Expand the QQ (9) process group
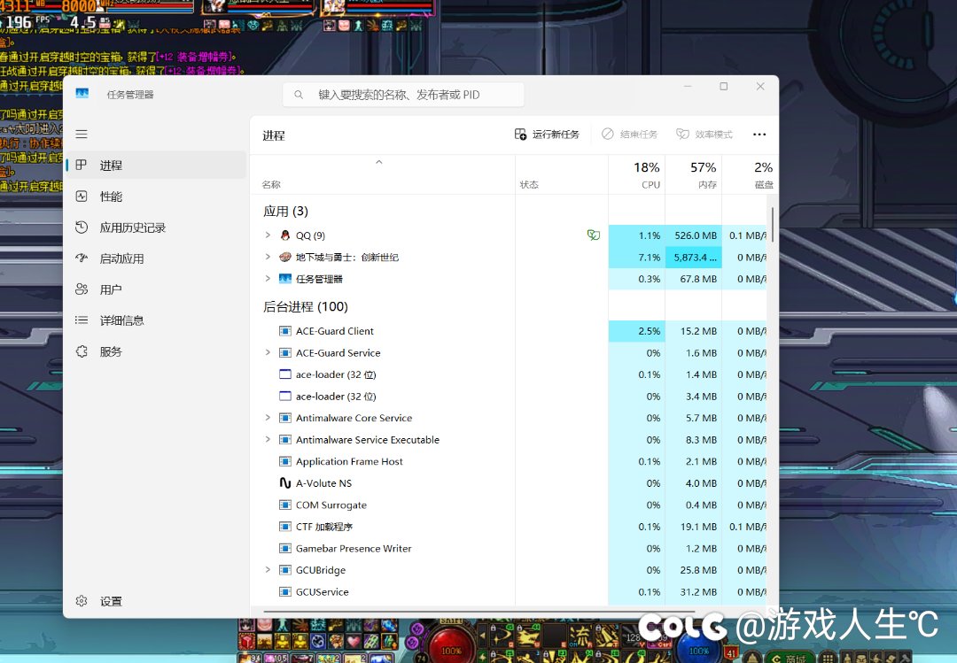957x663 pixels. point(268,235)
